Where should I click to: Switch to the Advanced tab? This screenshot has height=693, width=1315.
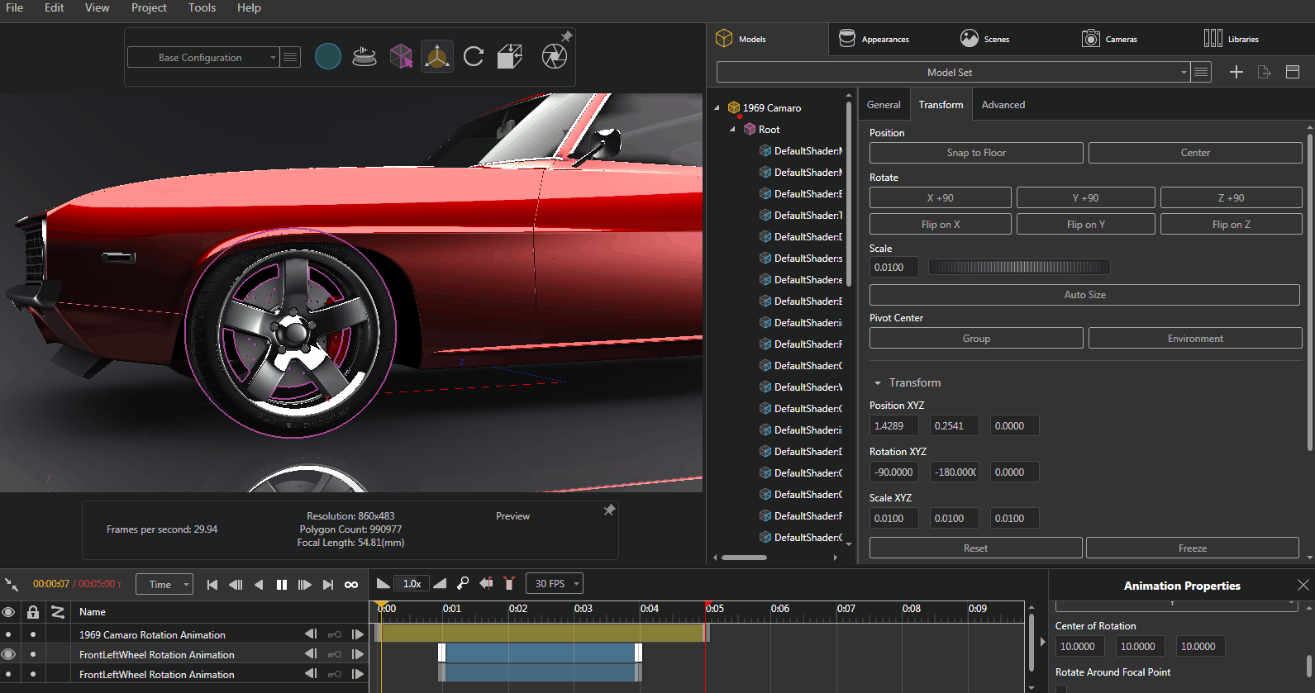click(x=1003, y=105)
